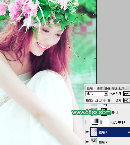
Task: Select the 图层 9 layer thumbnail
Action: click(94, 132)
